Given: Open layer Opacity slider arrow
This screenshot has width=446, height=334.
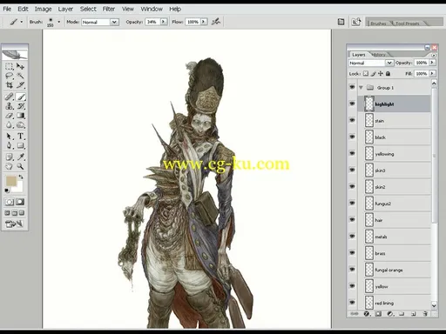Looking at the screenshot, I should pyautogui.click(x=432, y=63).
